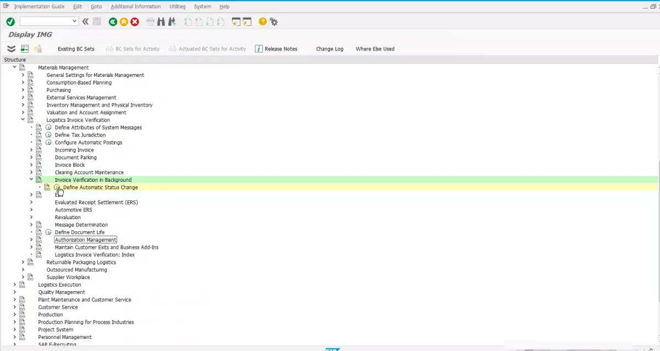
Task: Click the Find Next binoculars icon
Action: pyautogui.click(x=172, y=21)
